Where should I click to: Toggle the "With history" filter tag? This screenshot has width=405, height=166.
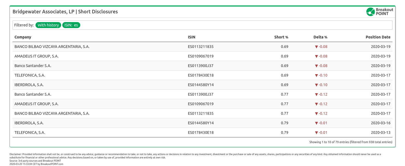click(48, 25)
